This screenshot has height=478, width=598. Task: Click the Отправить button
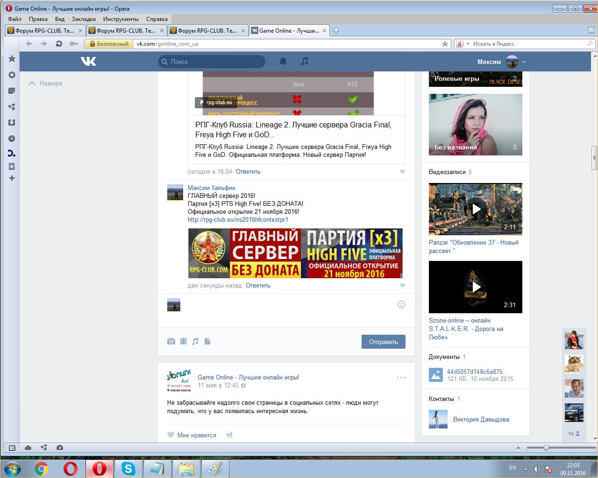pyautogui.click(x=384, y=342)
